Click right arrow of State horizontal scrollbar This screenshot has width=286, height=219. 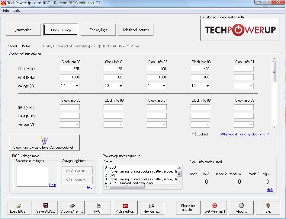click(x=174, y=186)
